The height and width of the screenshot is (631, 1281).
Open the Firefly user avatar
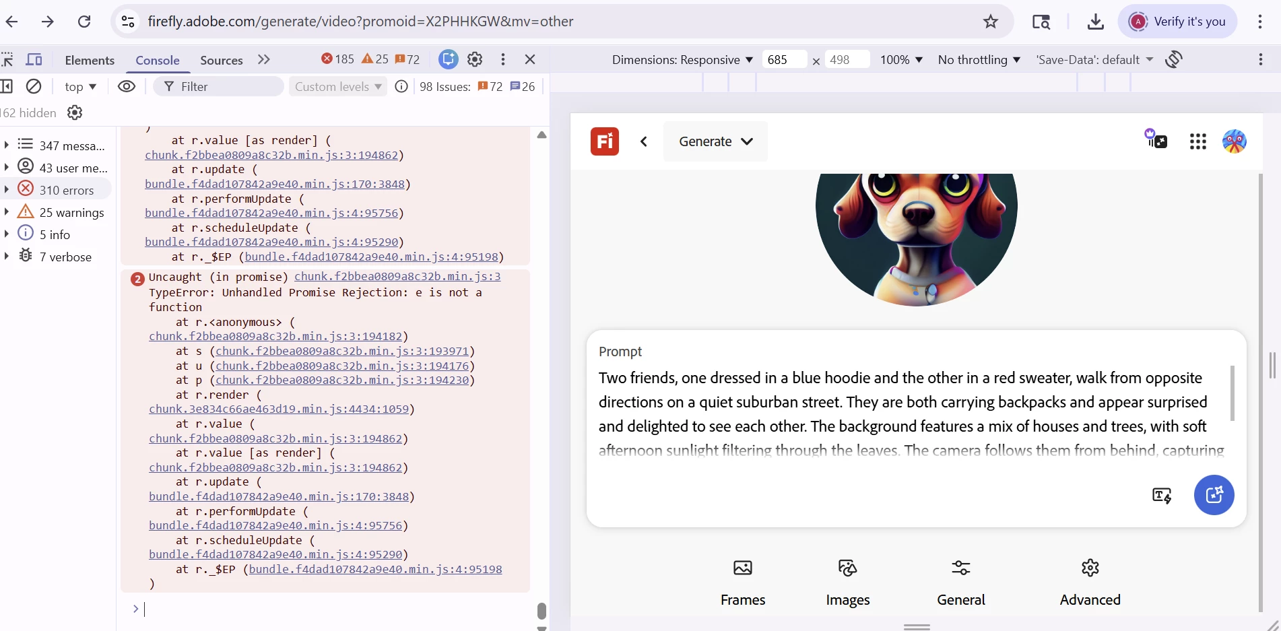(x=1235, y=141)
